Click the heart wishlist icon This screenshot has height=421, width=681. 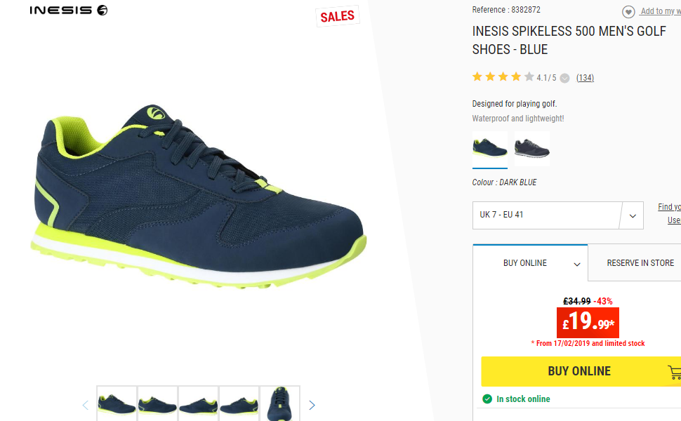pos(628,12)
